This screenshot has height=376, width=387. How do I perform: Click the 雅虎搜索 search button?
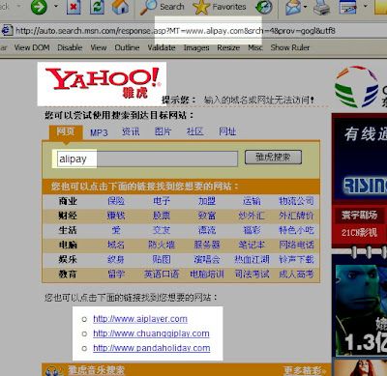(x=273, y=158)
